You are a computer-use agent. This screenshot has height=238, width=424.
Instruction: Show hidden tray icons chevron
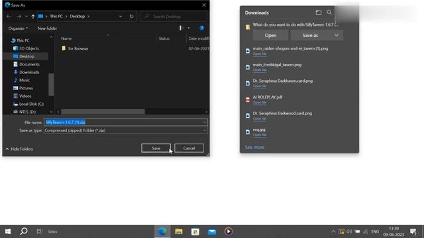tap(333, 231)
